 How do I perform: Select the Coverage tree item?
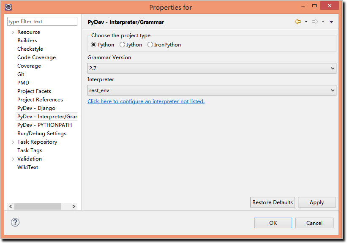tap(29, 66)
